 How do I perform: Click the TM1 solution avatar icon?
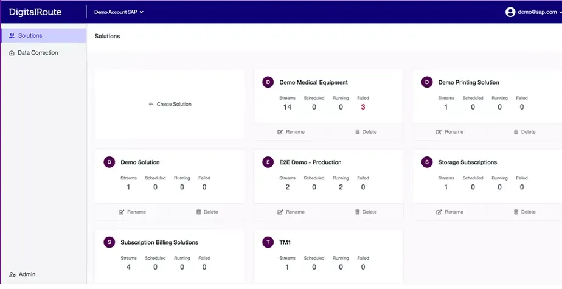(x=268, y=242)
